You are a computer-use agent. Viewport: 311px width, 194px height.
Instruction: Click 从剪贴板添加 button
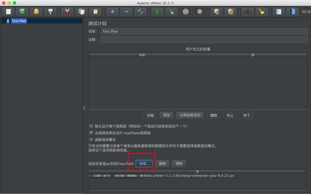pyautogui.click(x=190, y=115)
